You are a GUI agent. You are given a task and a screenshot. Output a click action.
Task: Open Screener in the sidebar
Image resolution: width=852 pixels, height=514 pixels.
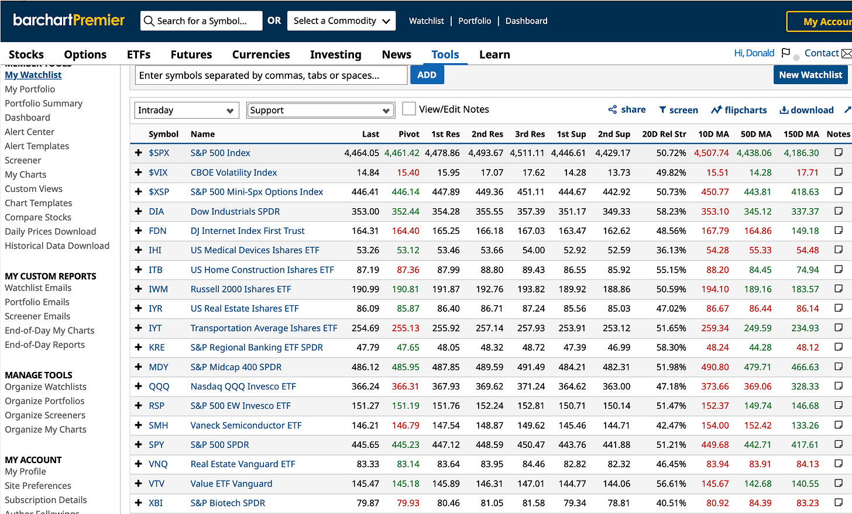click(x=23, y=160)
